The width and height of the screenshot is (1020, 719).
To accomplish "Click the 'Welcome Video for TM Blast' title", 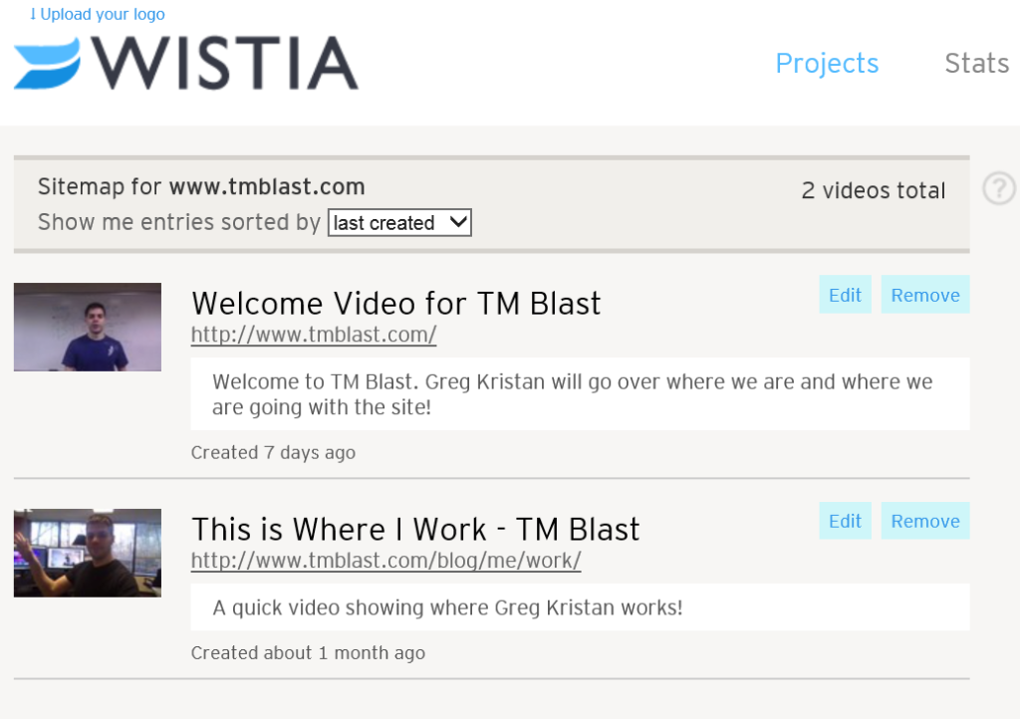I will point(396,304).
